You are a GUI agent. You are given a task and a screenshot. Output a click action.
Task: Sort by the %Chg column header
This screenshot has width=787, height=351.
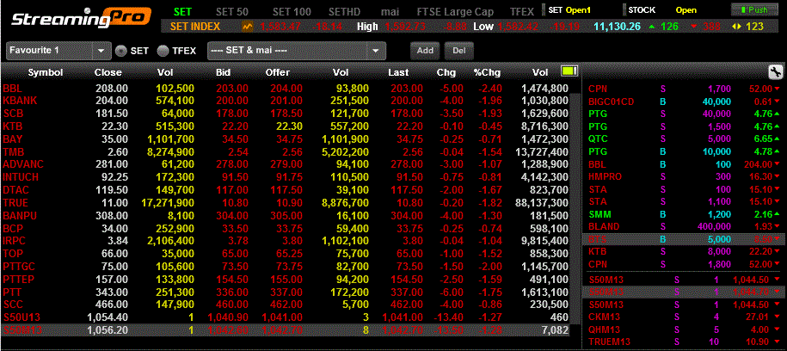[487, 72]
